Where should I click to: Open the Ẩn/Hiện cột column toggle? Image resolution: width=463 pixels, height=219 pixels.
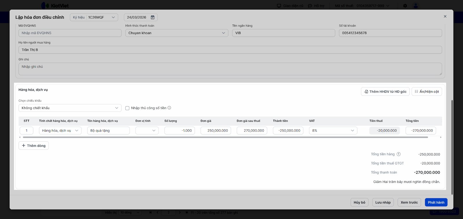click(427, 91)
